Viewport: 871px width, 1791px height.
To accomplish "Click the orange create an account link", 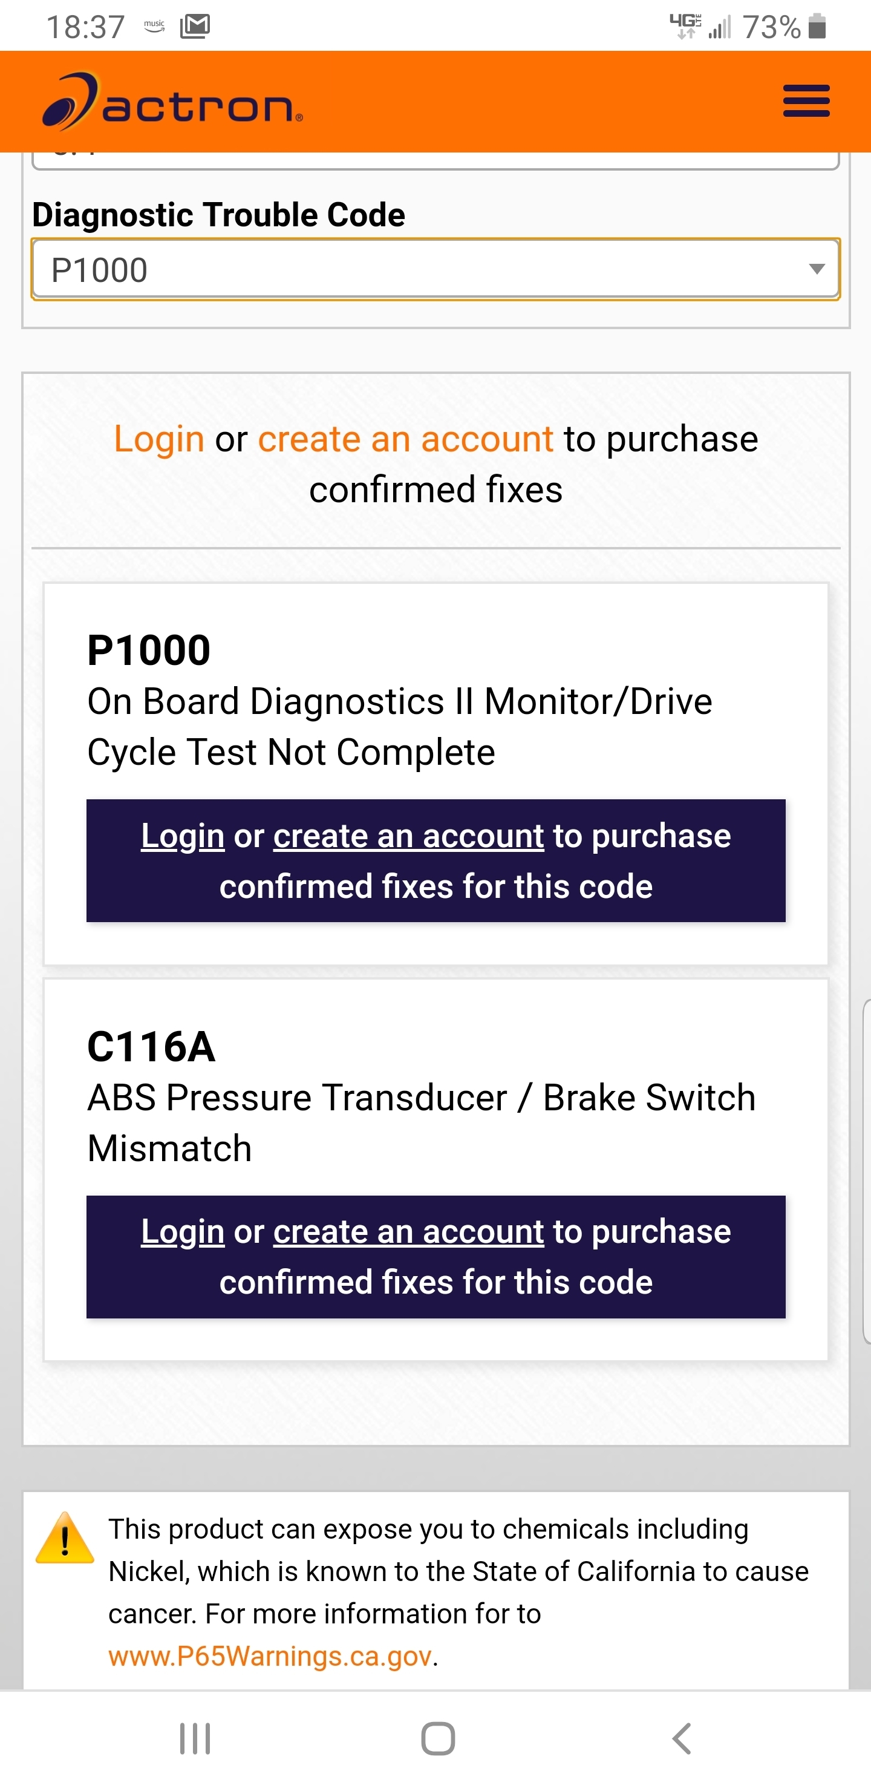I will (x=405, y=439).
